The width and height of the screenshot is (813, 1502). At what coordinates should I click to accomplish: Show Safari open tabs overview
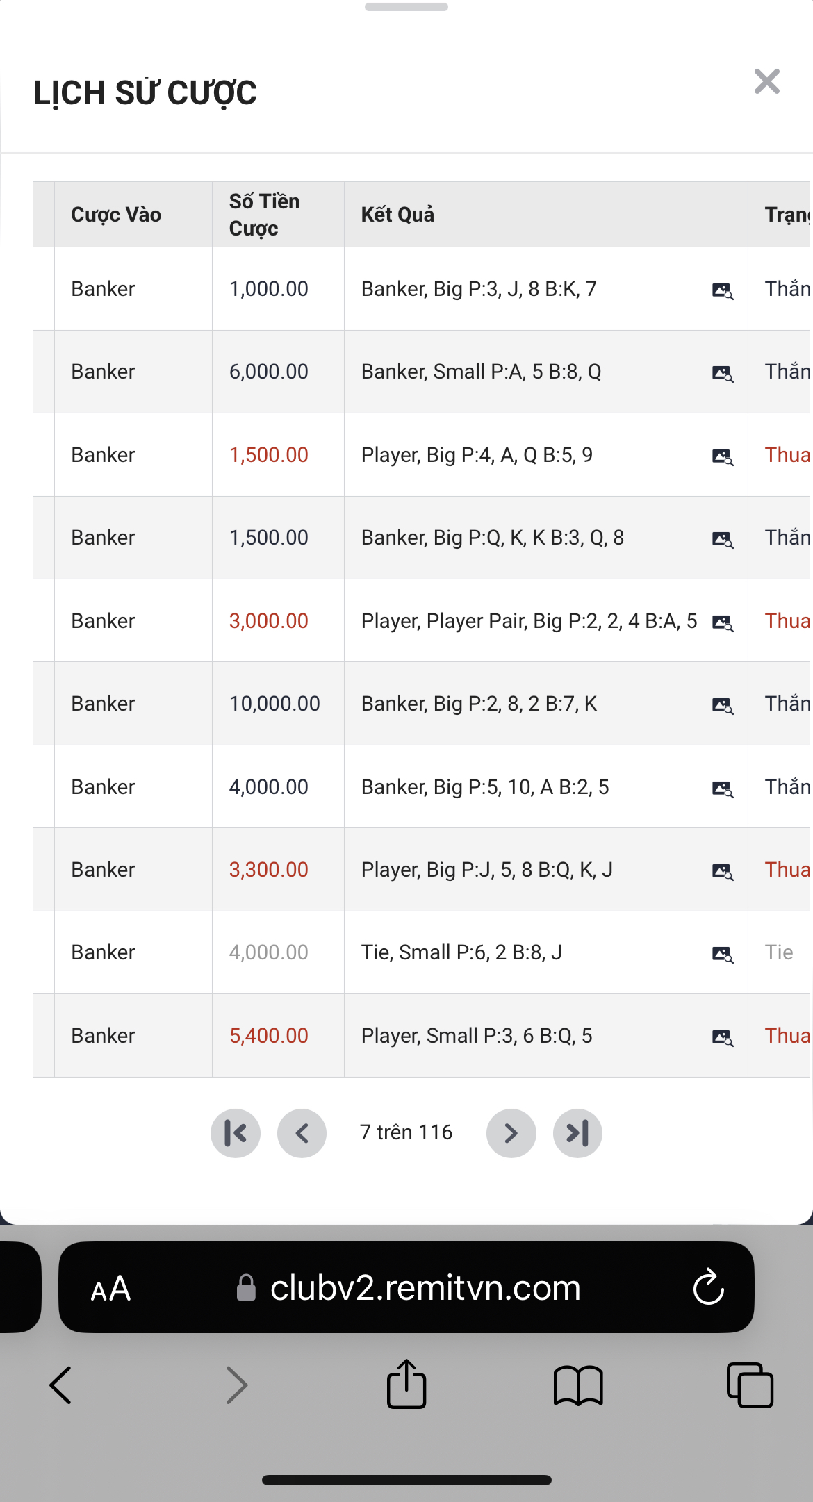(x=750, y=1385)
